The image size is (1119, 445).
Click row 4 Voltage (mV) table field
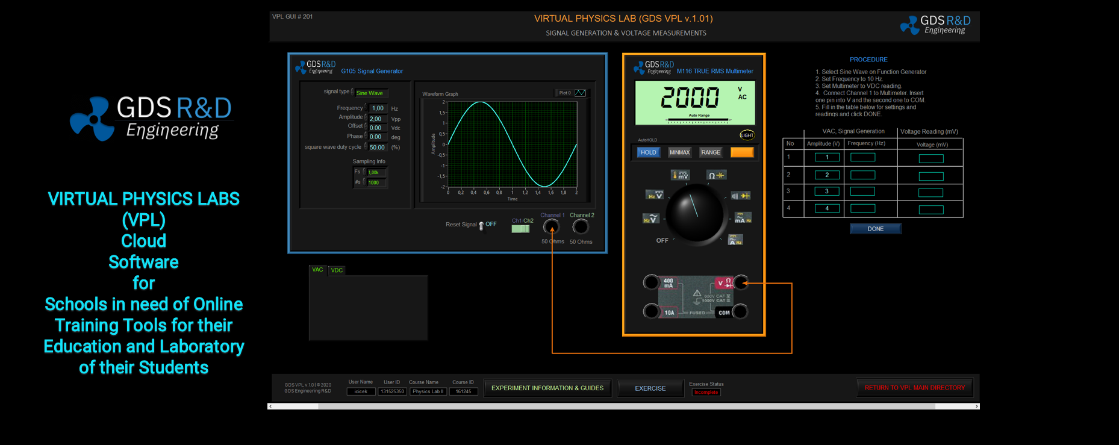click(x=930, y=210)
